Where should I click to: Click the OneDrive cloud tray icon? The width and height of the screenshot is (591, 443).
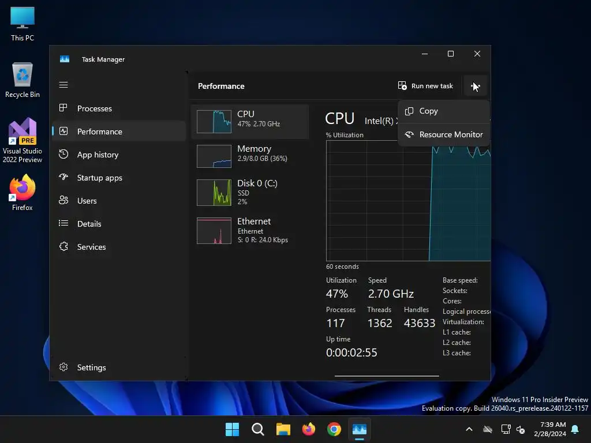click(x=488, y=429)
